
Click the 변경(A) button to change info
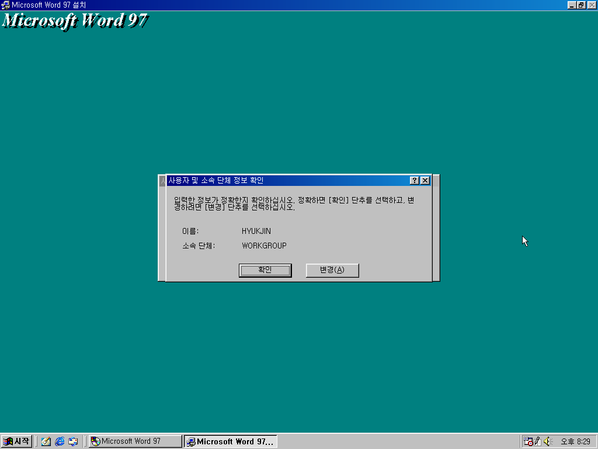pyautogui.click(x=332, y=270)
